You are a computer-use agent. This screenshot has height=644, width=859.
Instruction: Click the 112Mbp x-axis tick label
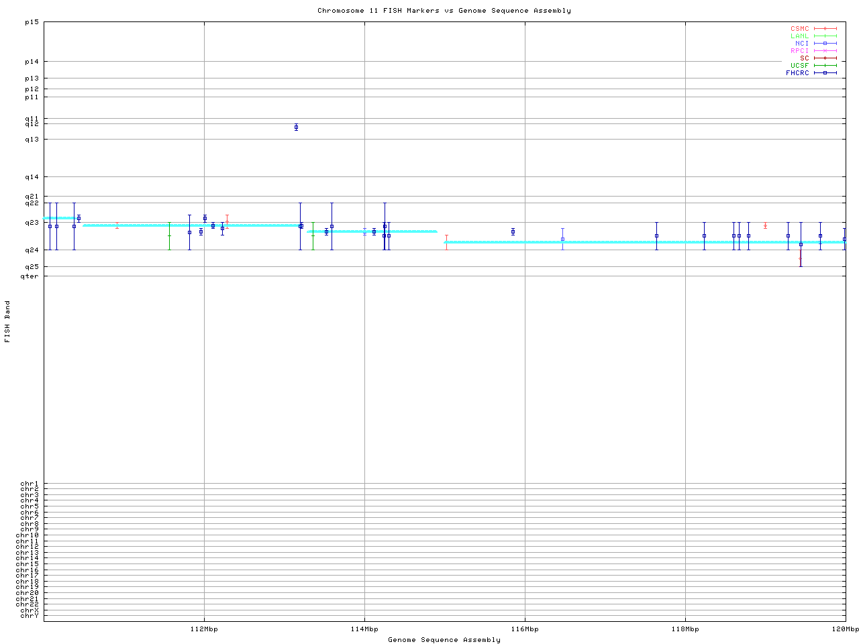[205, 629]
